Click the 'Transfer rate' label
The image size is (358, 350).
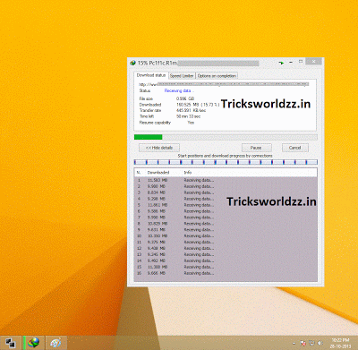[x=150, y=110]
